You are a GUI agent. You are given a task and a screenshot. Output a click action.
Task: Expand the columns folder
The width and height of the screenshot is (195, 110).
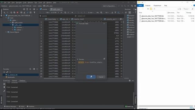(12, 28)
